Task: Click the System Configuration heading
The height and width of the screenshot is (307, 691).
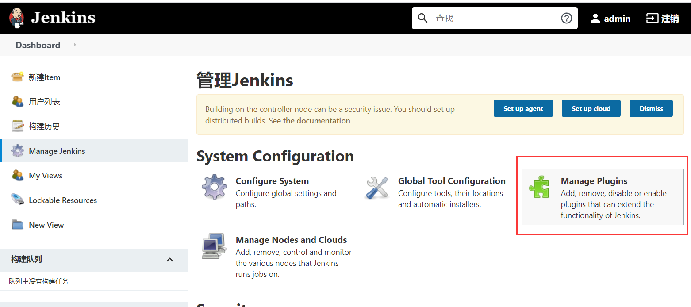Action: coord(275,156)
